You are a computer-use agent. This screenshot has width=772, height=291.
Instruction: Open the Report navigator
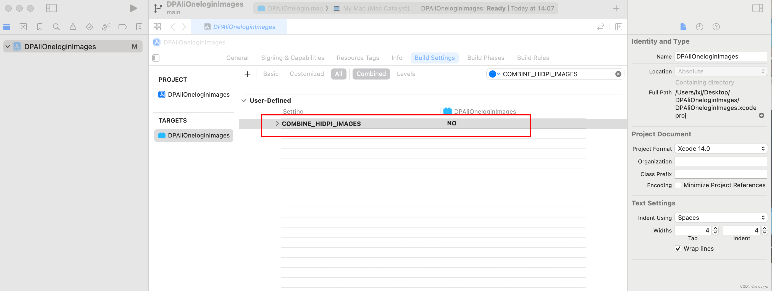point(139,27)
